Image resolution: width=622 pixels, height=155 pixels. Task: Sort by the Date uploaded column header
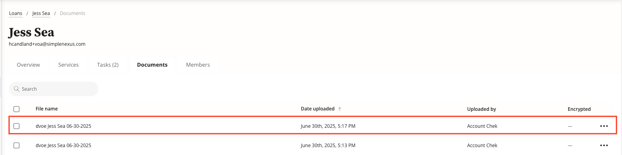click(x=318, y=109)
